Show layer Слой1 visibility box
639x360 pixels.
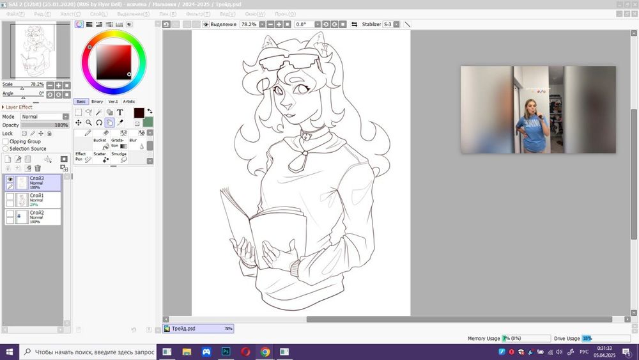(x=10, y=196)
